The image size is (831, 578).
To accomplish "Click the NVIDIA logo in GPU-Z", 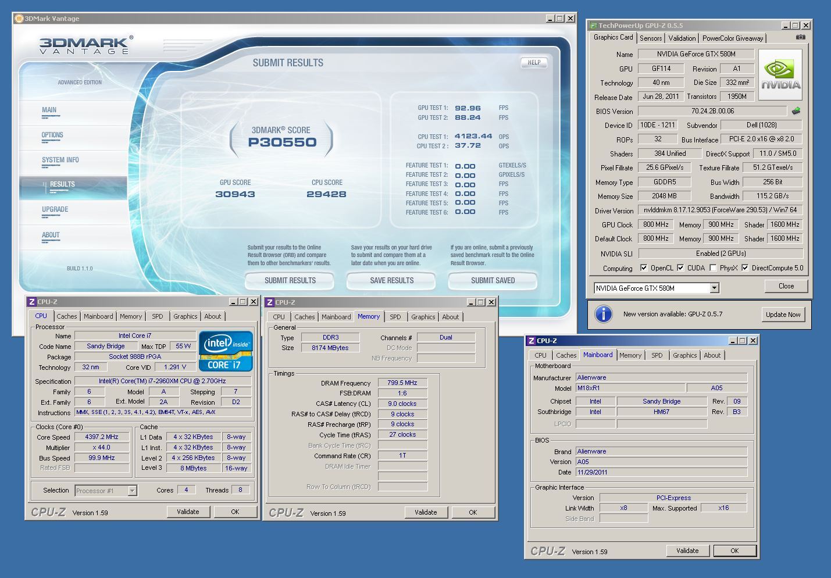I will tap(780, 74).
